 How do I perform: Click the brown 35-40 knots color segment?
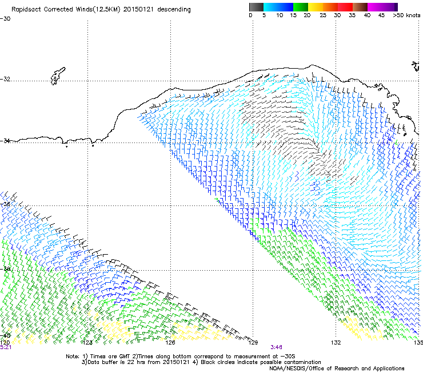point(360,7)
